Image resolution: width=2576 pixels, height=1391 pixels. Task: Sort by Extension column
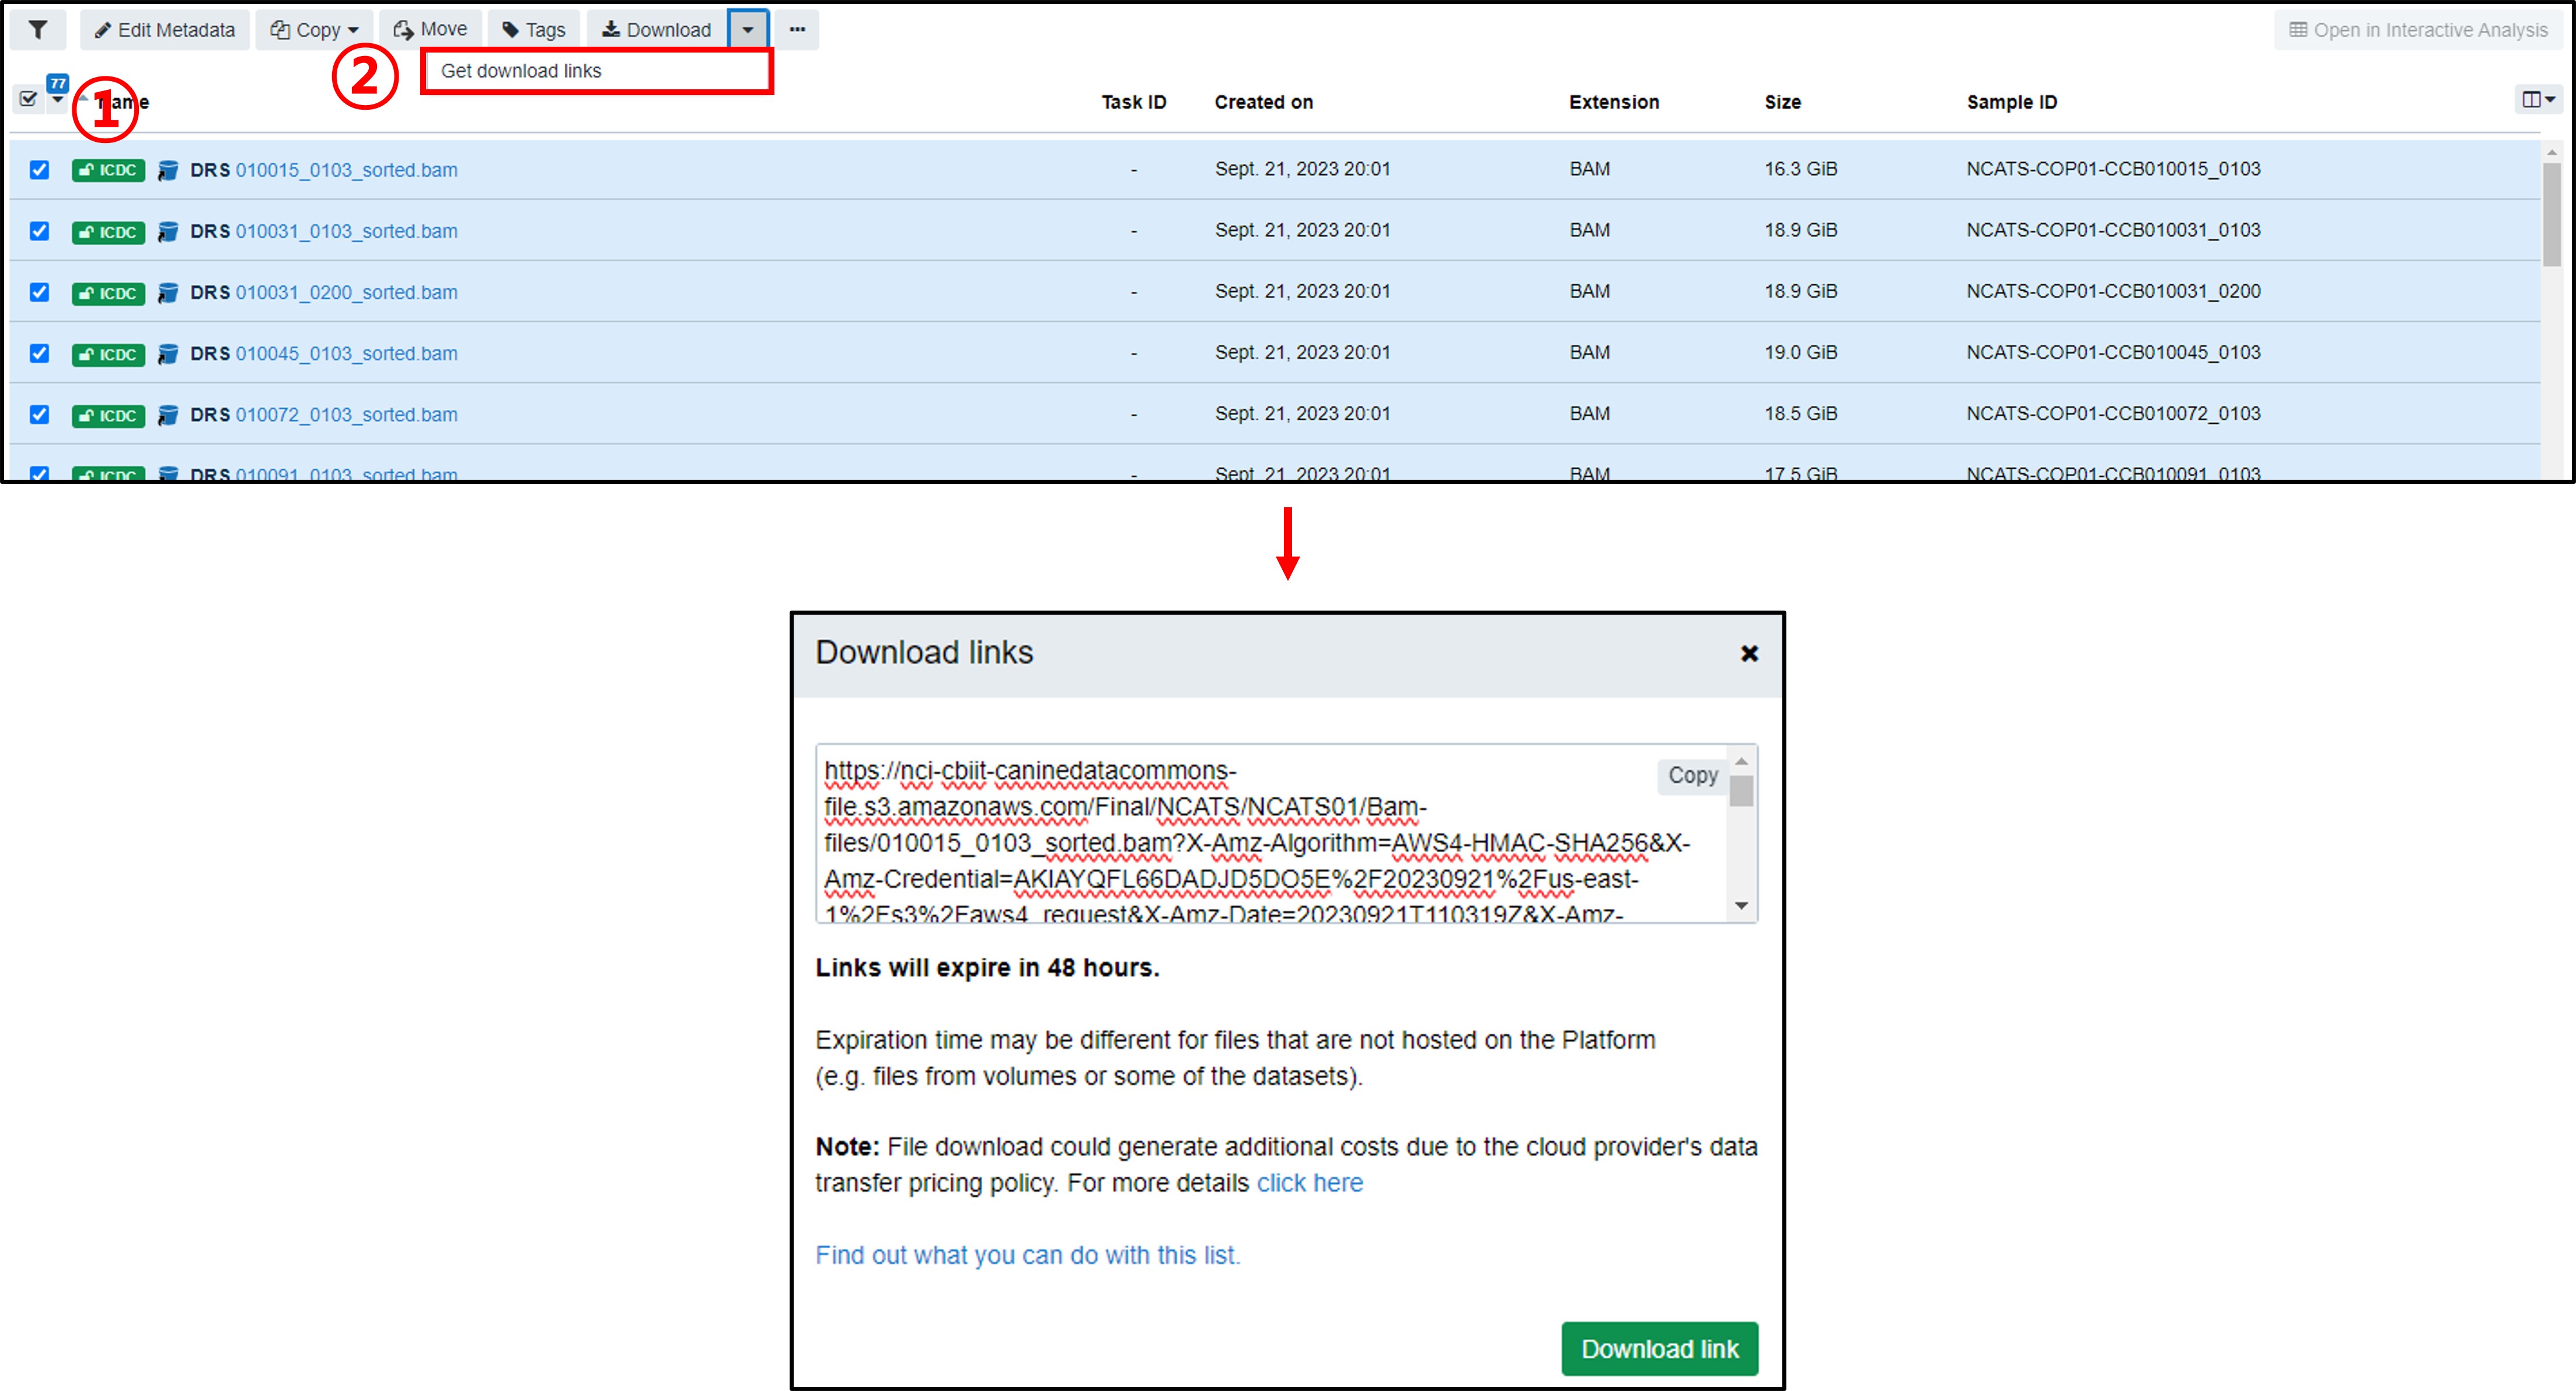(x=1614, y=102)
